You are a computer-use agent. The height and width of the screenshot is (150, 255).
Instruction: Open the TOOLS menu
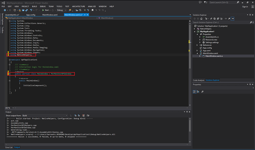(x=59, y=6)
